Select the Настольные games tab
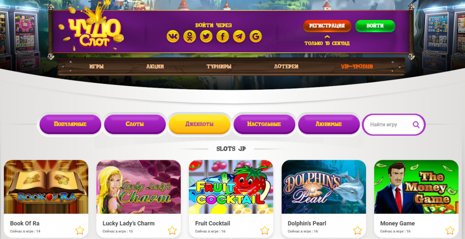The width and height of the screenshot is (465, 239). 264,124
